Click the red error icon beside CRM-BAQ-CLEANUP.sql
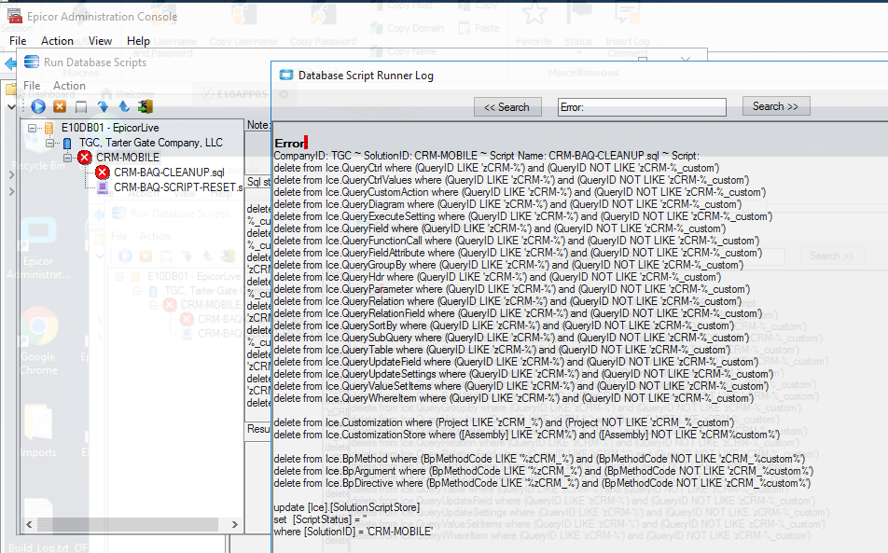 (103, 173)
